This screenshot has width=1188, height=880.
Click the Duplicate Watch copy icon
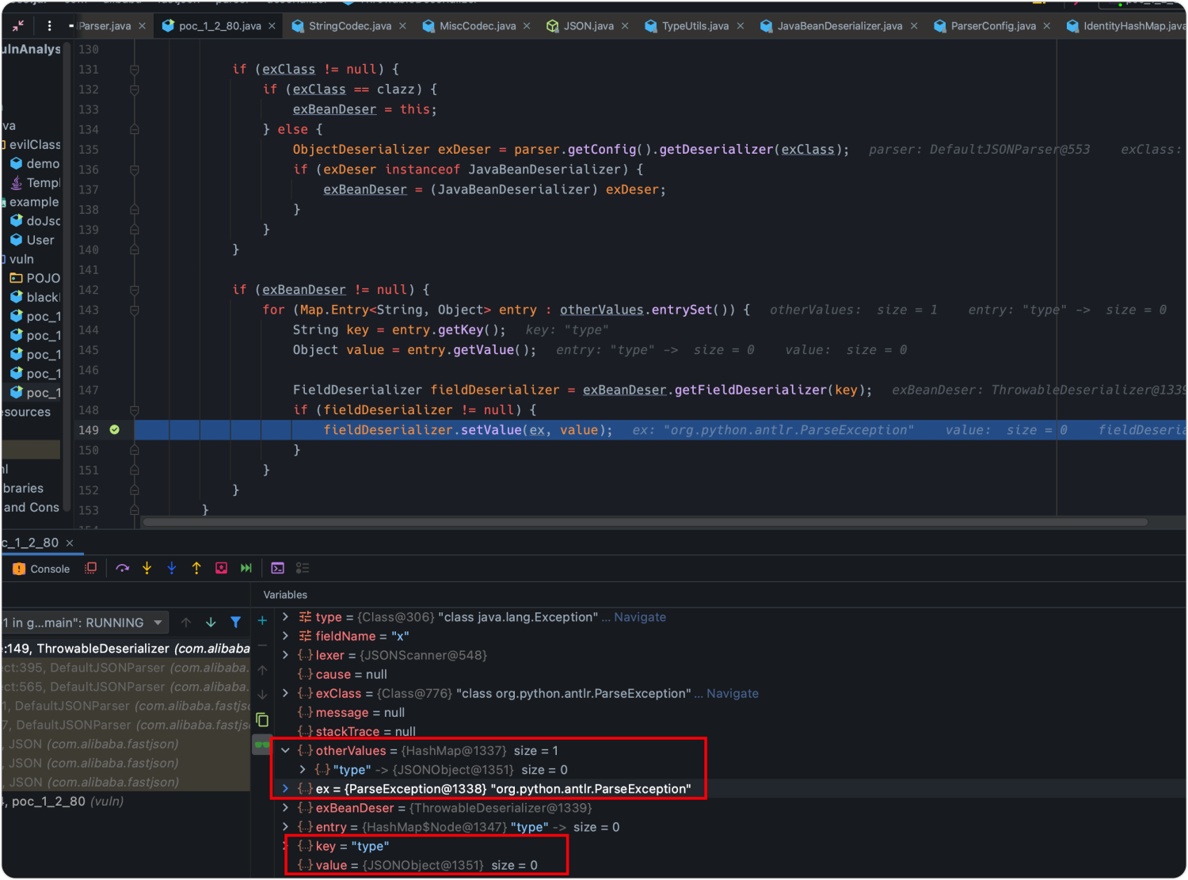(x=262, y=720)
